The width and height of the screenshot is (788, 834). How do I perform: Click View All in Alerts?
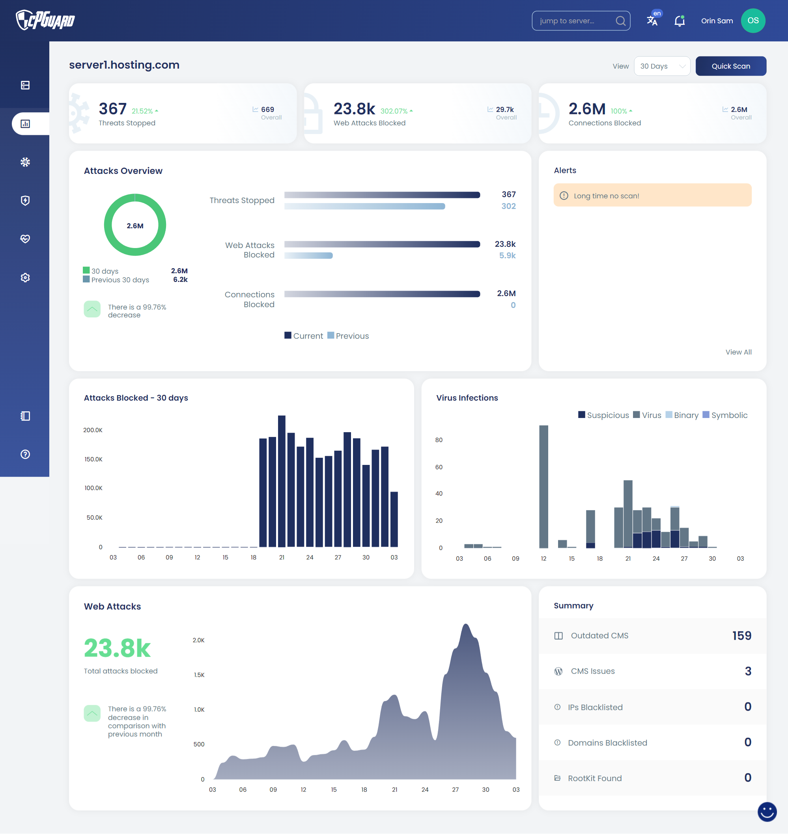coord(738,352)
